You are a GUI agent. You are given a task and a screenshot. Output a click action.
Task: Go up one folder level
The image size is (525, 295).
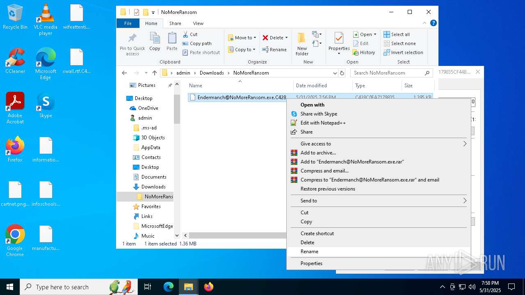(154, 73)
